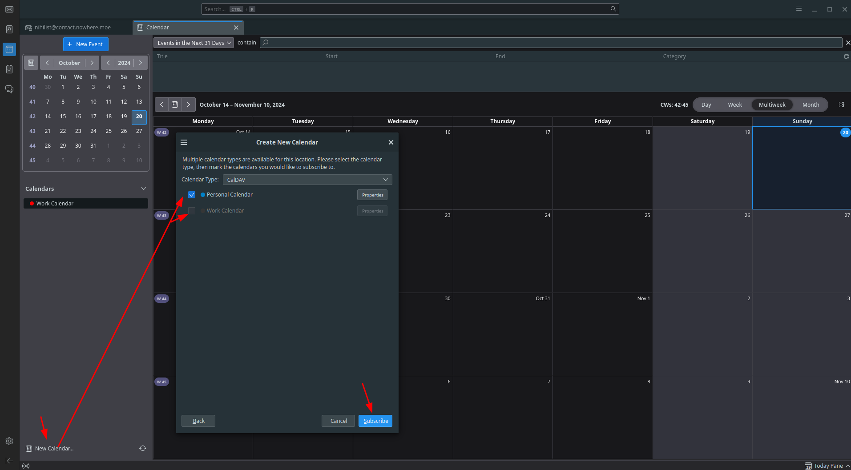The width and height of the screenshot is (851, 470).
Task: Open the application hamburger menu
Action: click(799, 9)
